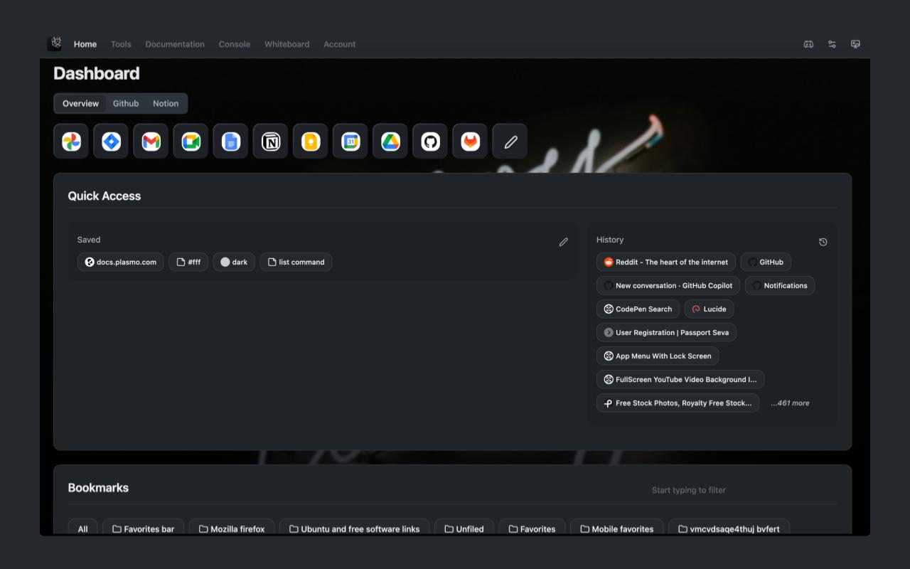
Task: Switch to the Notion dashboard tab
Action: click(166, 103)
